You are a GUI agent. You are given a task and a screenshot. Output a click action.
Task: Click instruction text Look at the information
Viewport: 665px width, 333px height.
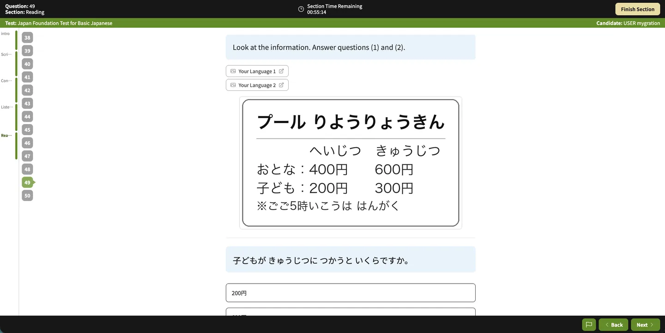pyautogui.click(x=319, y=47)
